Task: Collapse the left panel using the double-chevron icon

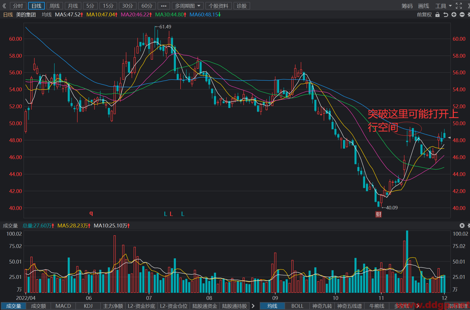Action: [4, 6]
